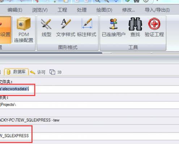Switch to the 3D tab
Screen dimensions: 179x144
56,72
